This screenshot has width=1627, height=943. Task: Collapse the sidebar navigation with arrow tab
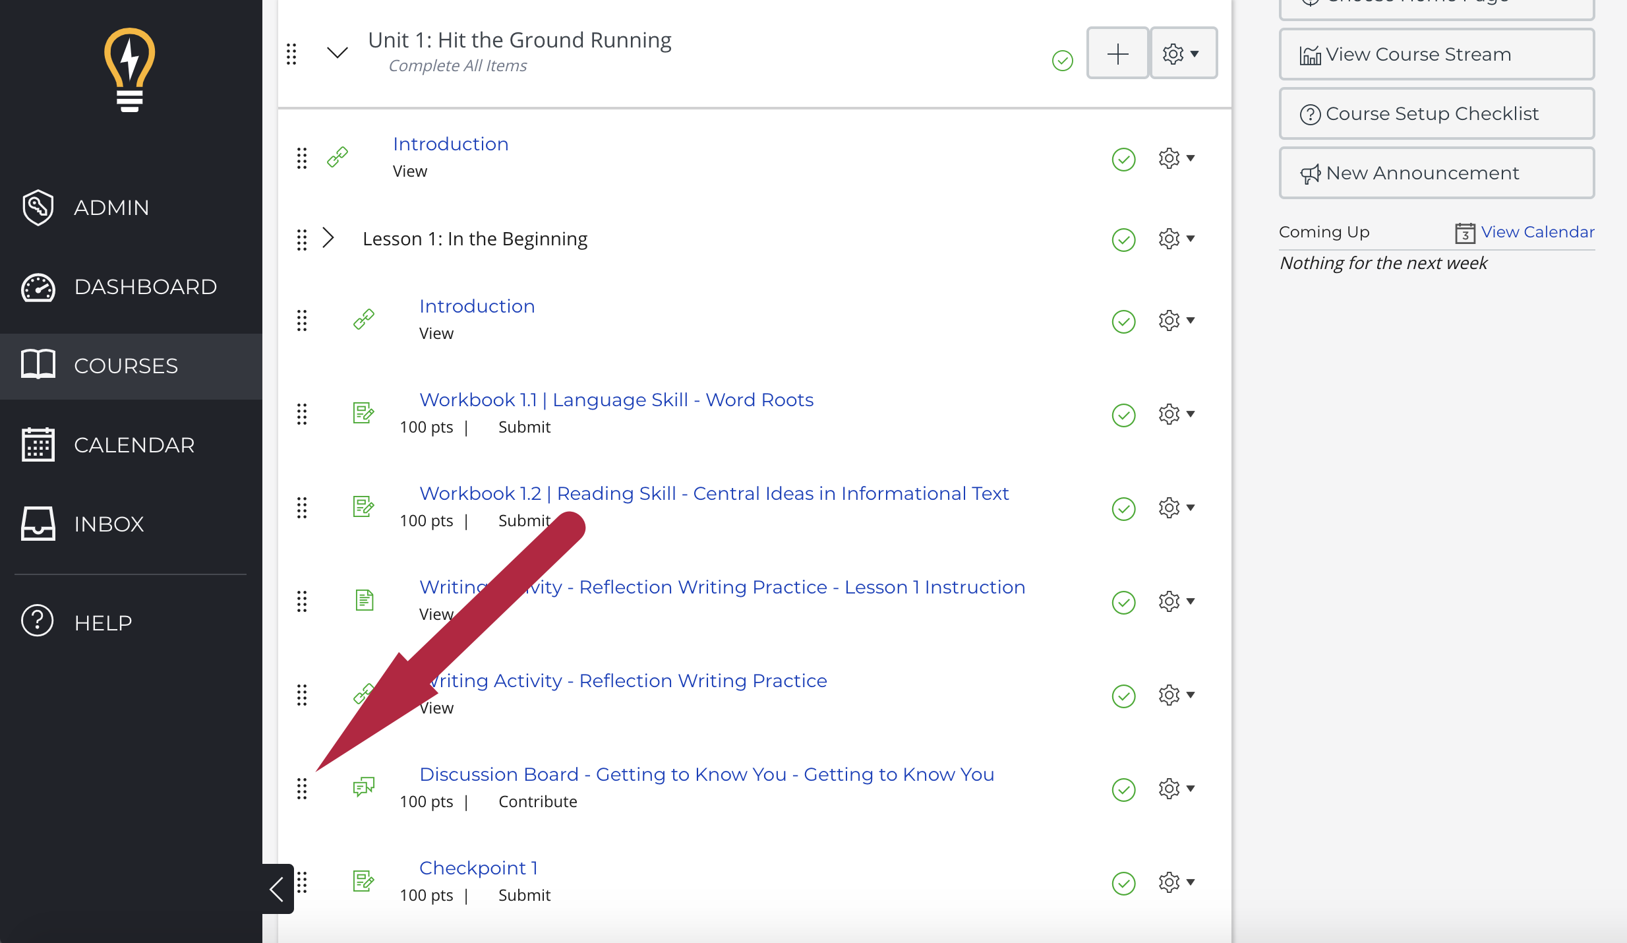278,888
